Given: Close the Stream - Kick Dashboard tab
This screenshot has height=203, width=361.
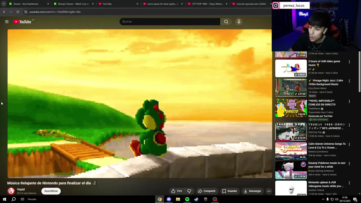Looking at the screenshot, I should [48, 4].
